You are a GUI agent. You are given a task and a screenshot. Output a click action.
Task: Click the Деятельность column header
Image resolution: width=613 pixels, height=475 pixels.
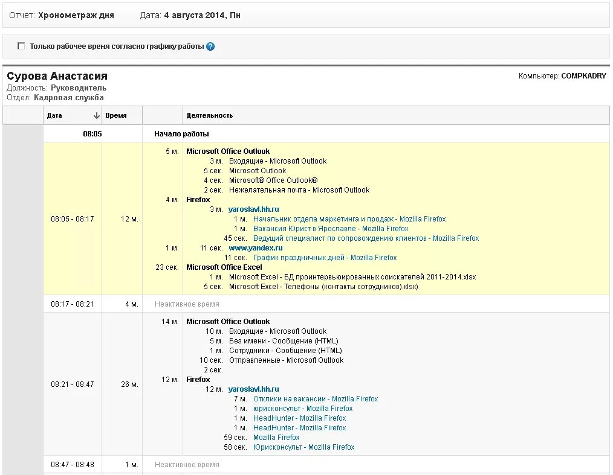[x=209, y=115]
